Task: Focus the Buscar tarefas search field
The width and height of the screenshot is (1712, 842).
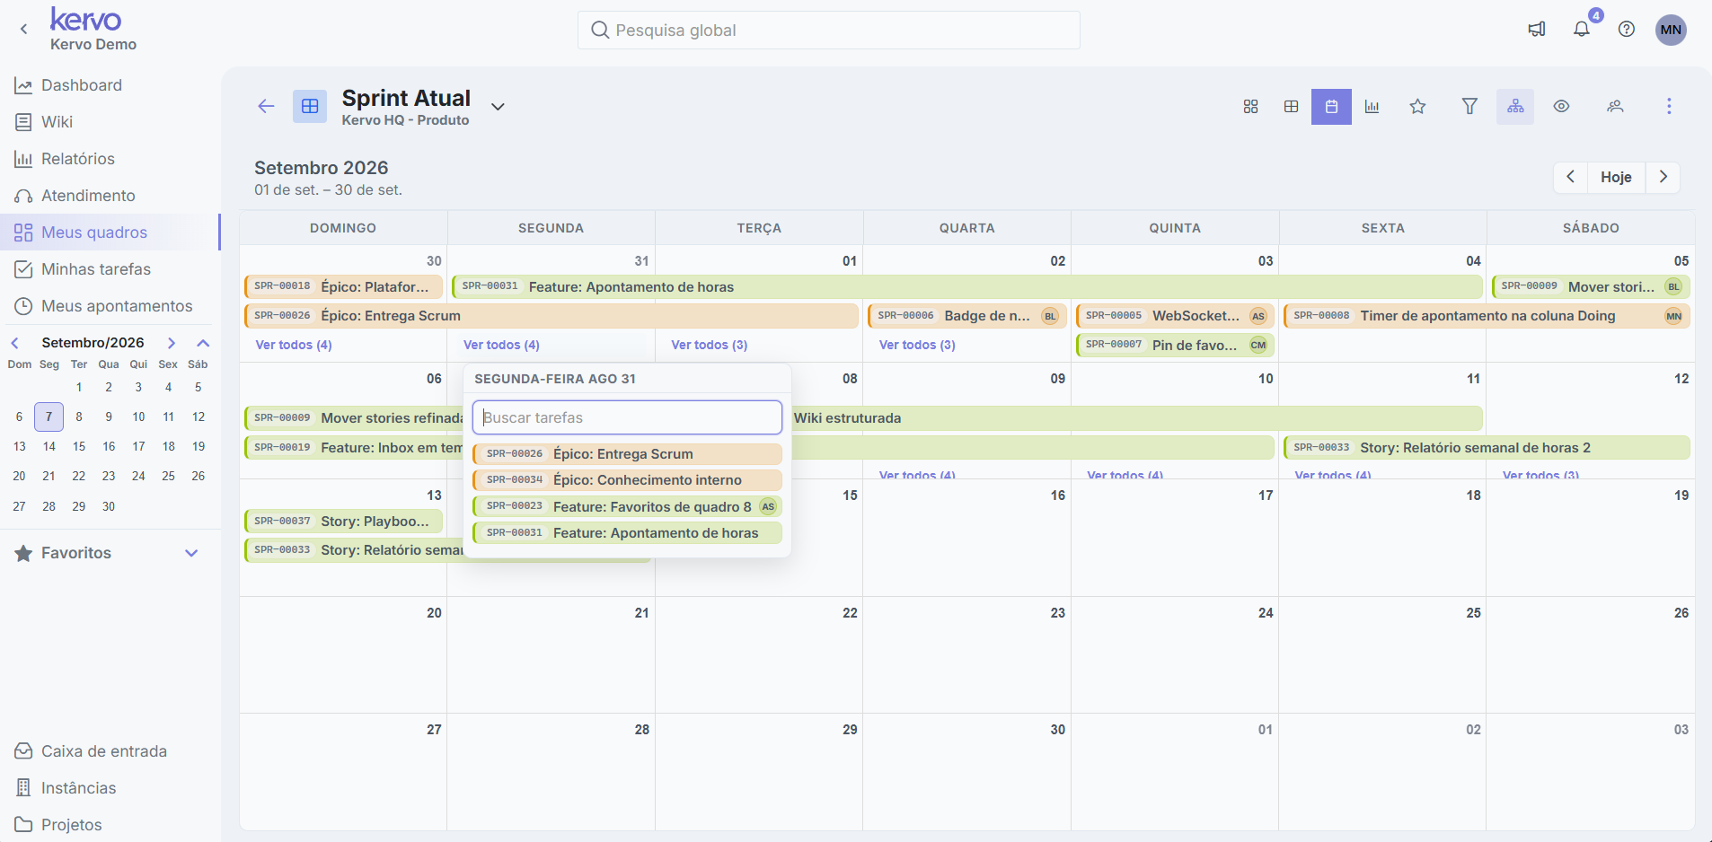Action: click(x=627, y=417)
